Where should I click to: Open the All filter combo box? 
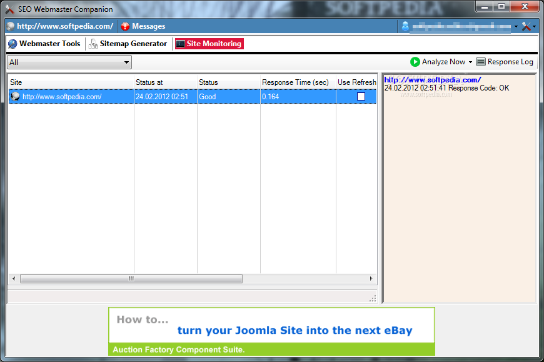tap(69, 62)
